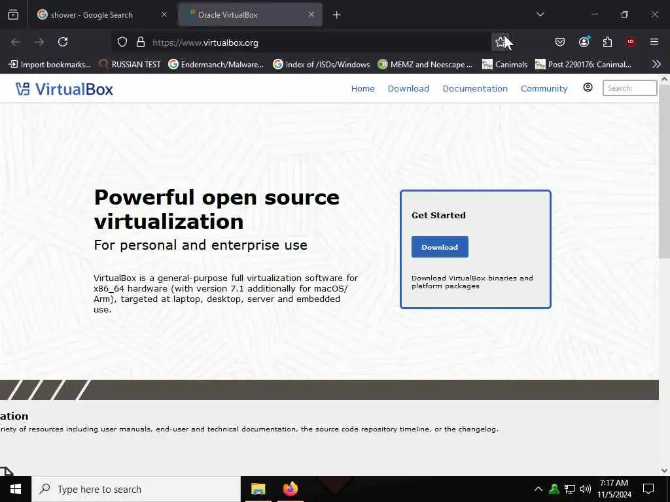The image size is (670, 502).
Task: View site security padlock information
Action: click(141, 42)
